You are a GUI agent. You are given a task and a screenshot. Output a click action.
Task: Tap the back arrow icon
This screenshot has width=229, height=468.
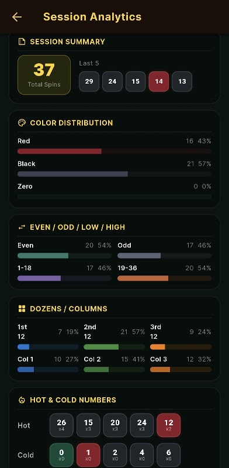tap(17, 17)
